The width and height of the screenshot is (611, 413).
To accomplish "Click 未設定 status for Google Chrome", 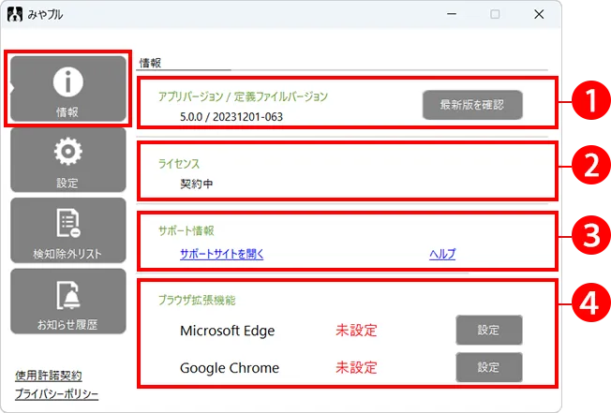I will click(356, 367).
